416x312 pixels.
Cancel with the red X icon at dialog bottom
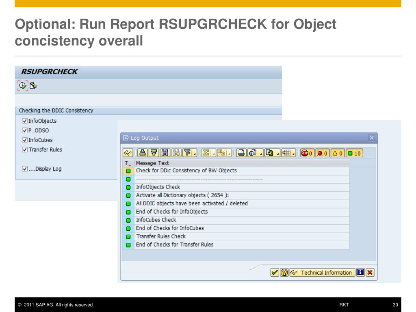click(370, 273)
